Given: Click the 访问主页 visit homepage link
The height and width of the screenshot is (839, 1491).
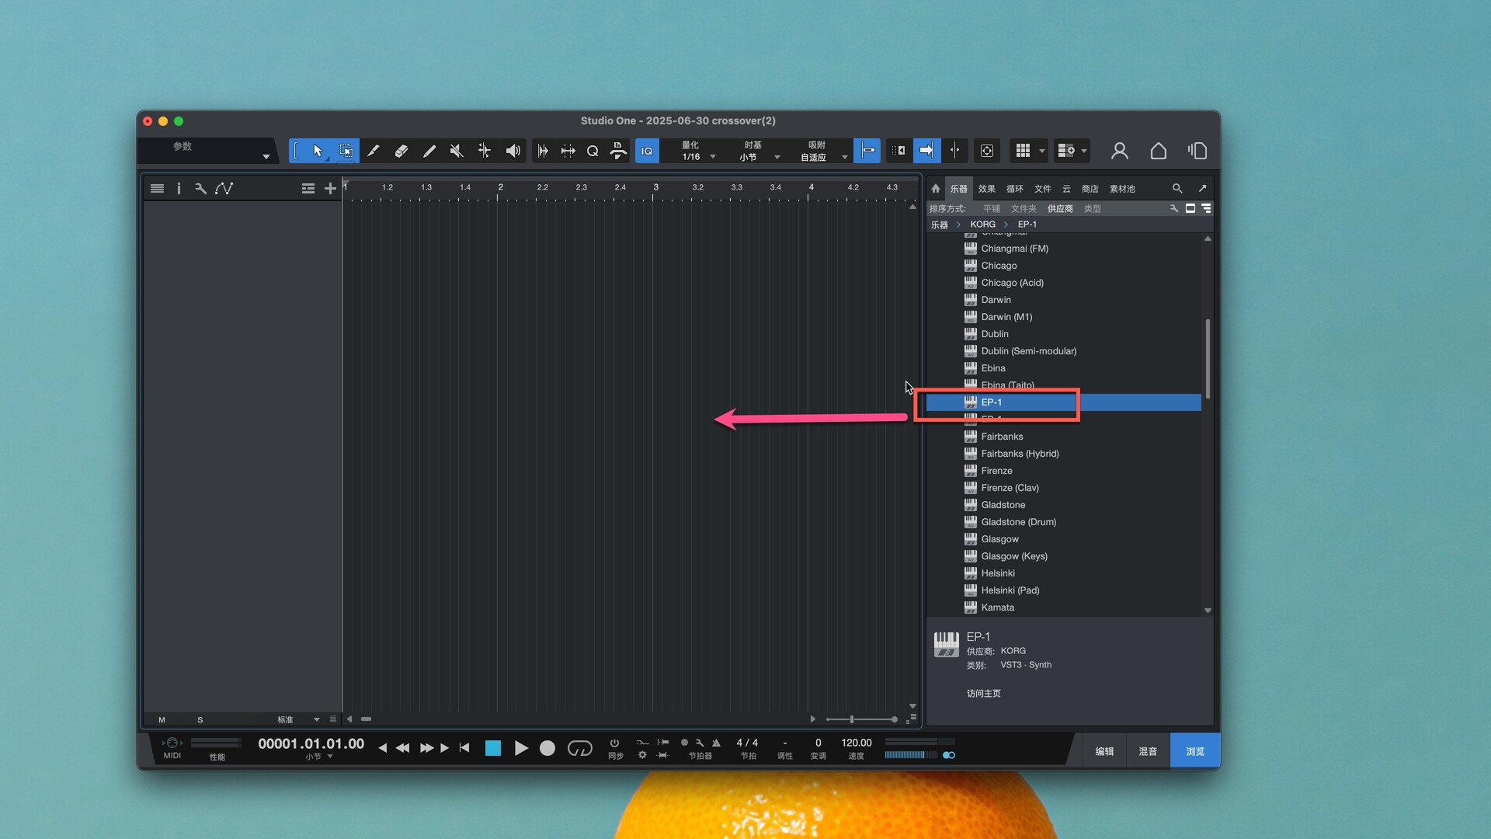Looking at the screenshot, I should 984,694.
